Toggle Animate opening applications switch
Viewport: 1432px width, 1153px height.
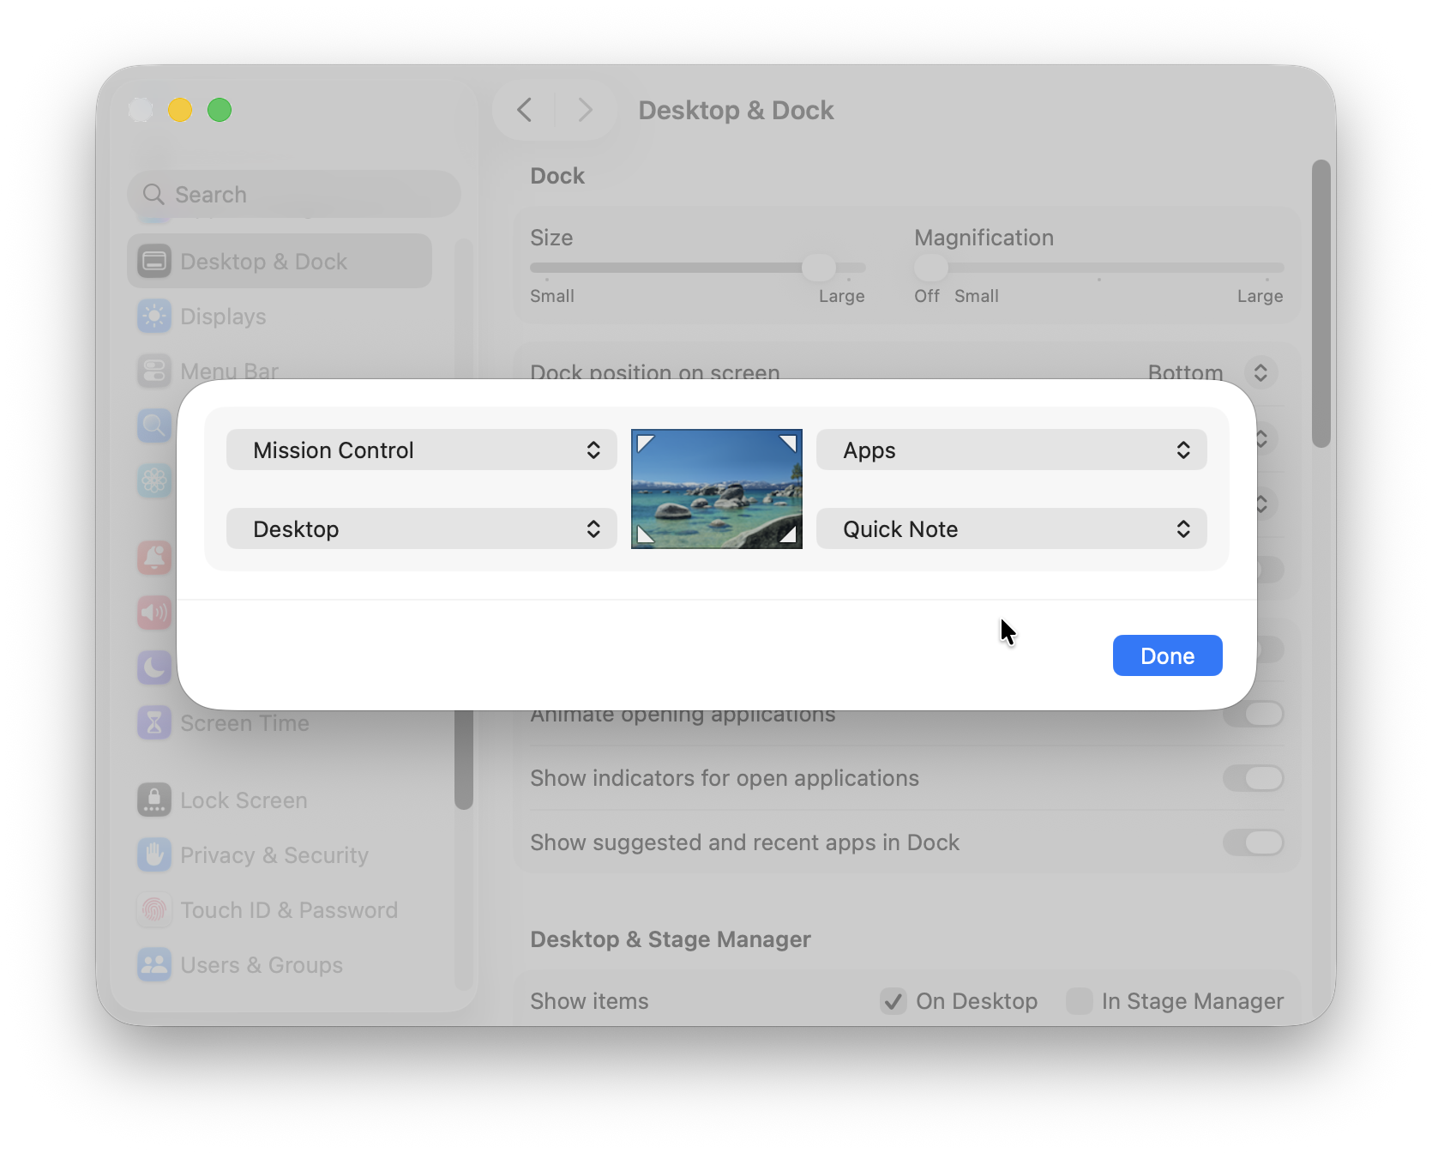[x=1253, y=714]
